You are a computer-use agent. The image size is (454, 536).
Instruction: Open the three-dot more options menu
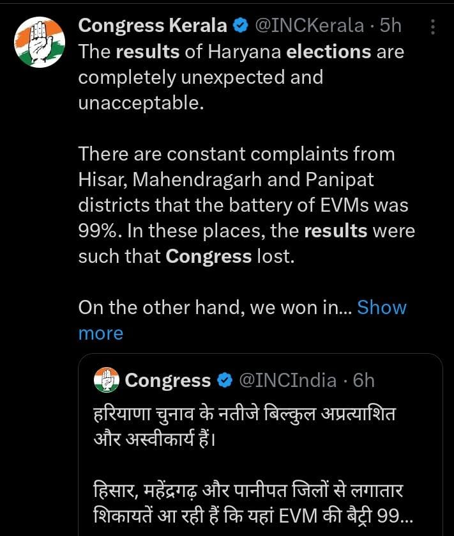click(x=432, y=27)
